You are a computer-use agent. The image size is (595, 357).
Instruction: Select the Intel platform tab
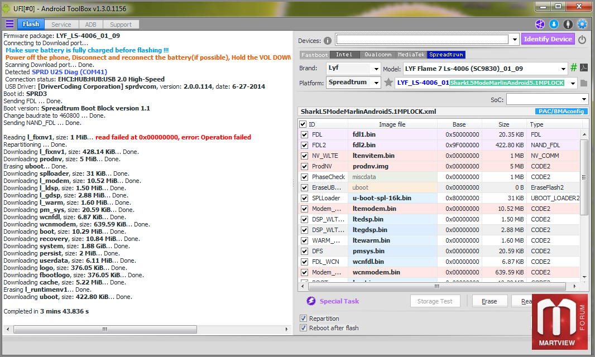(344, 55)
